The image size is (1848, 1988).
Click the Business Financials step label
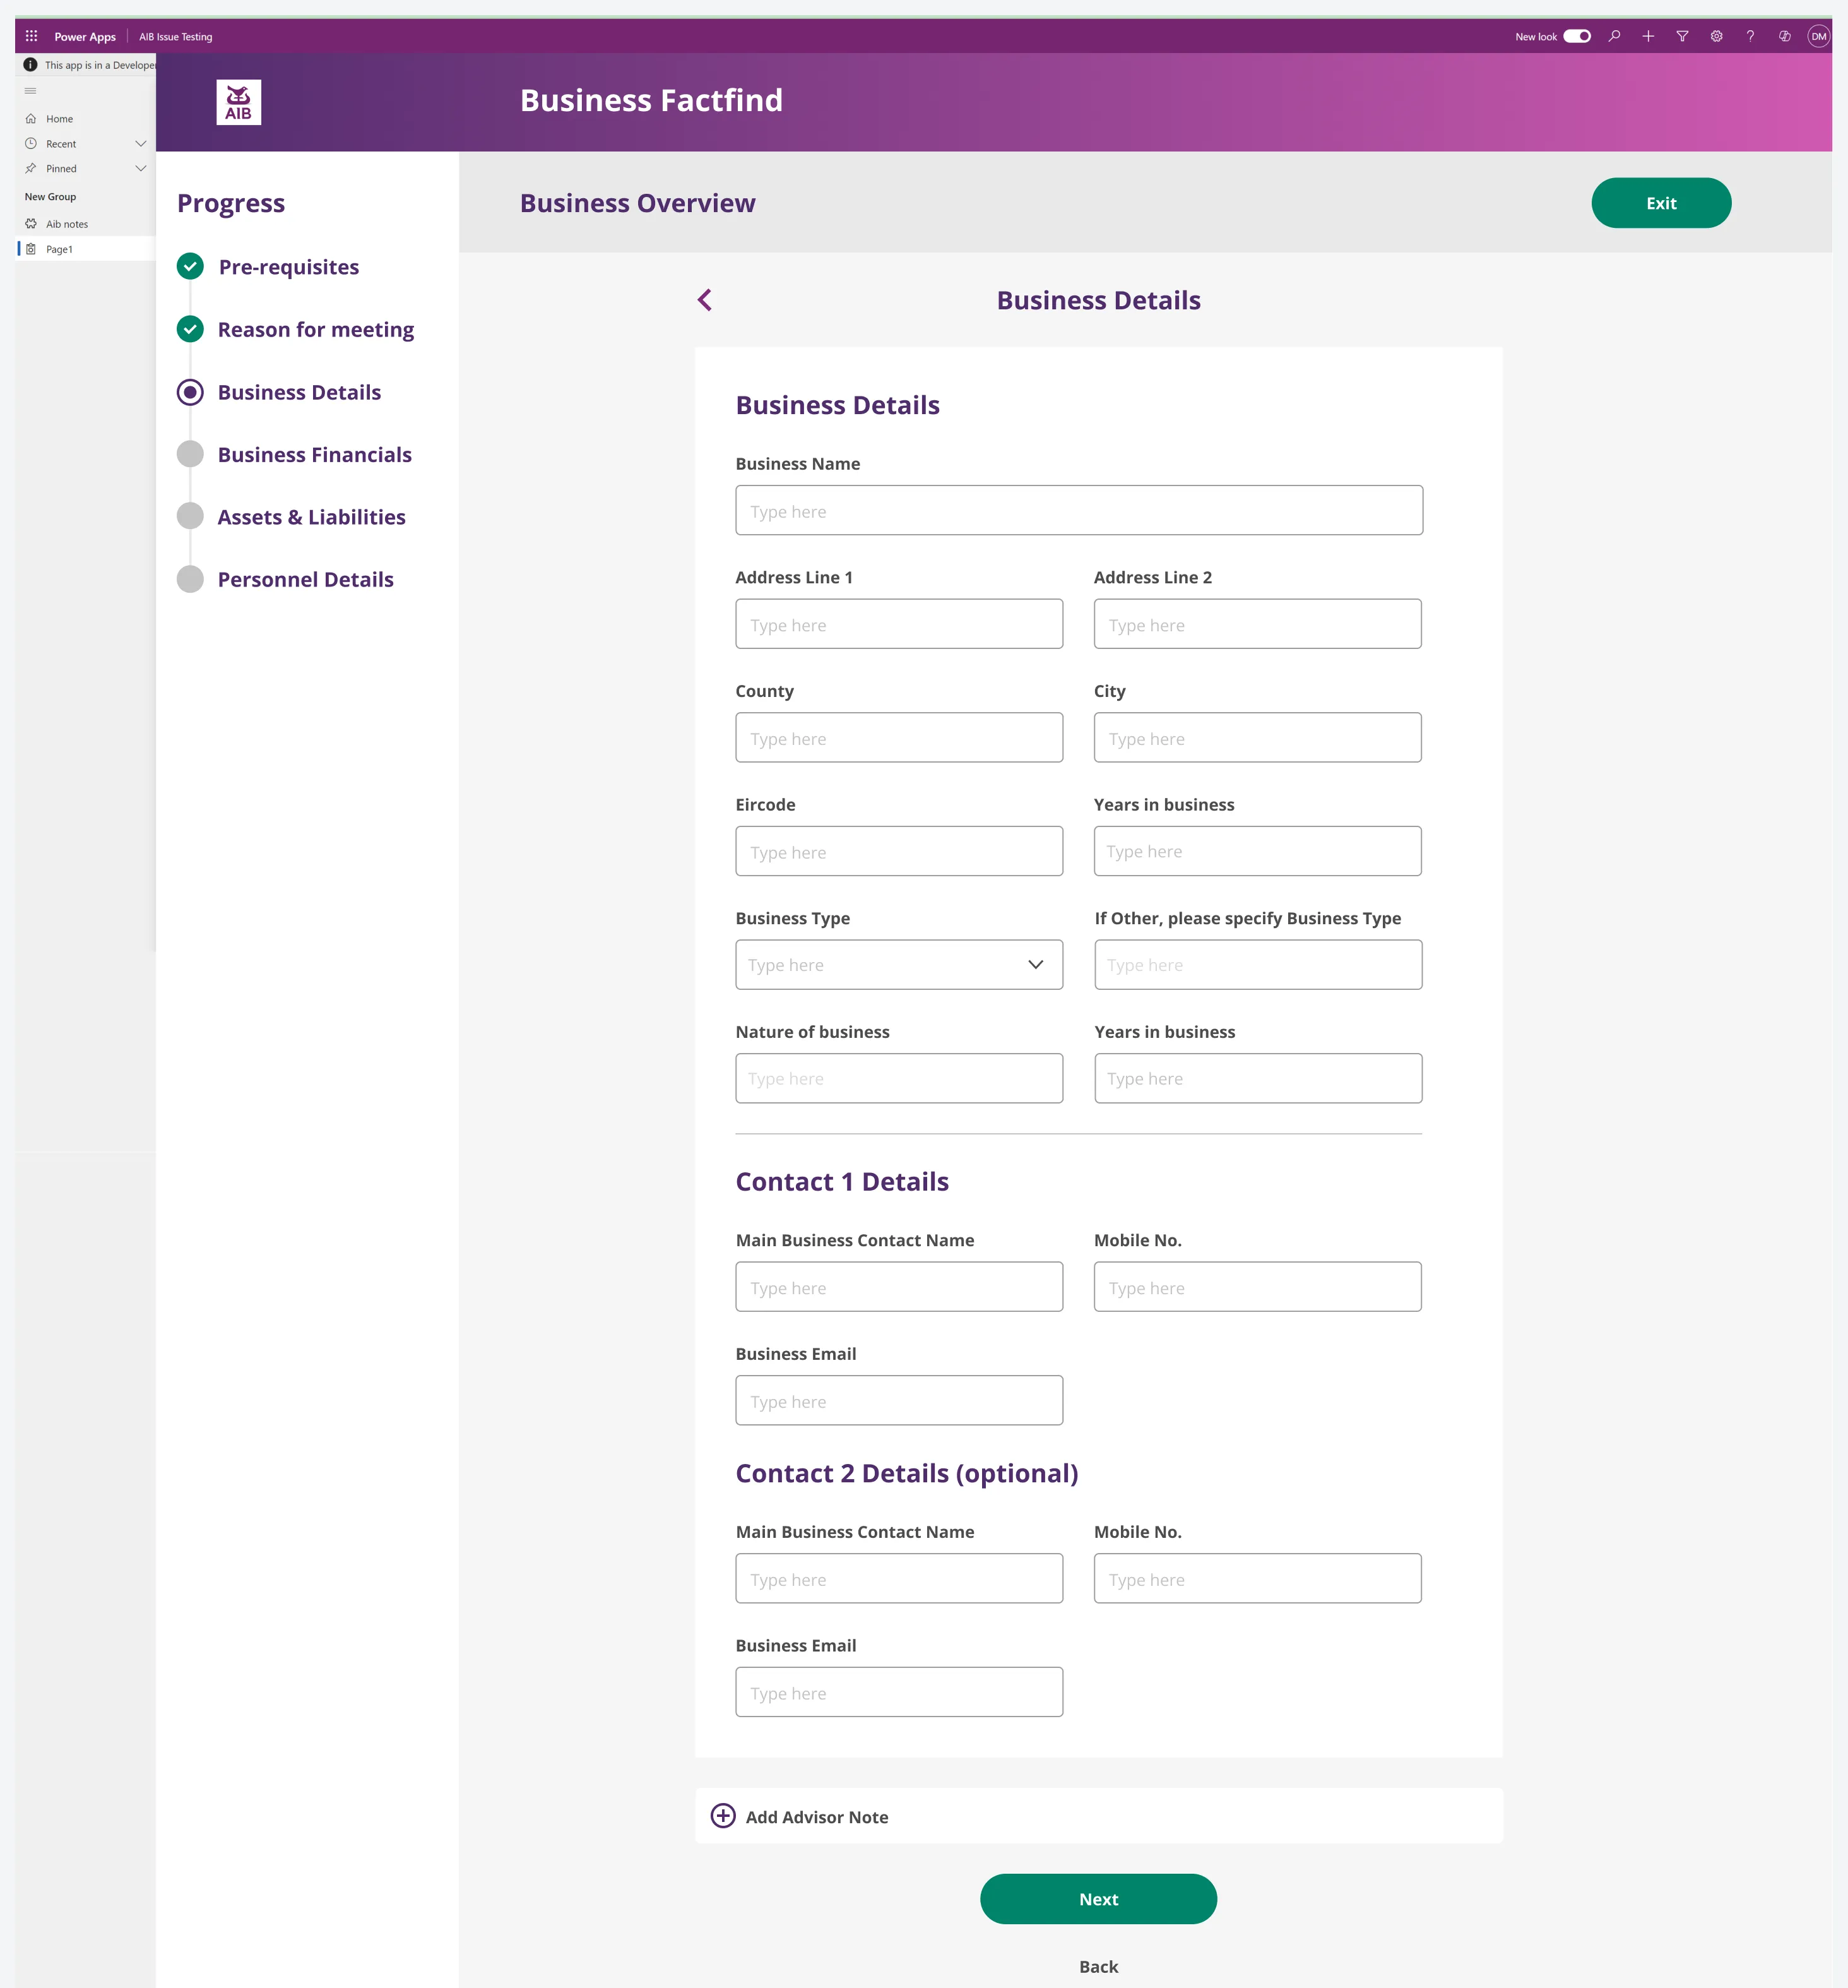[x=315, y=455]
